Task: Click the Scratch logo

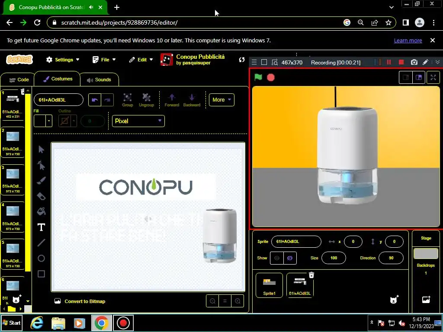Action: pos(19,60)
